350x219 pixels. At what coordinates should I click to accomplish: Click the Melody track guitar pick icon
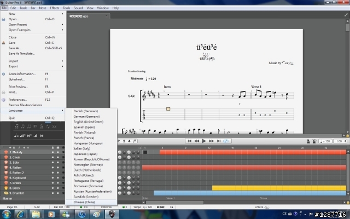coord(6,152)
